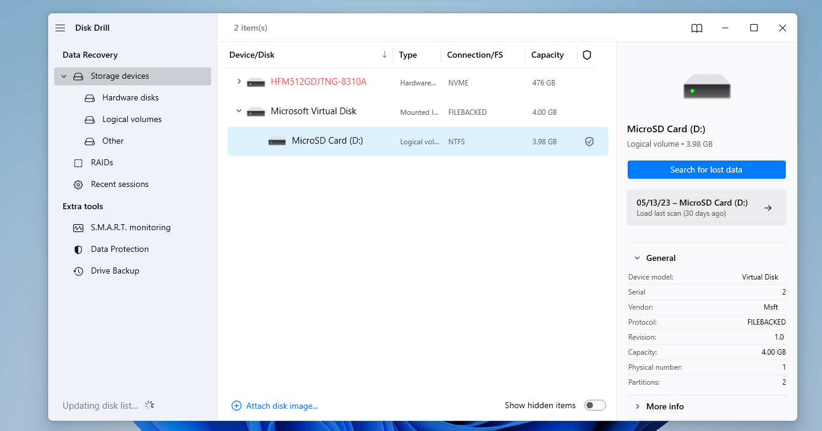This screenshot has width=822, height=431.
Task: Click the 3.98 GB capacity cell in list
Action: [545, 142]
